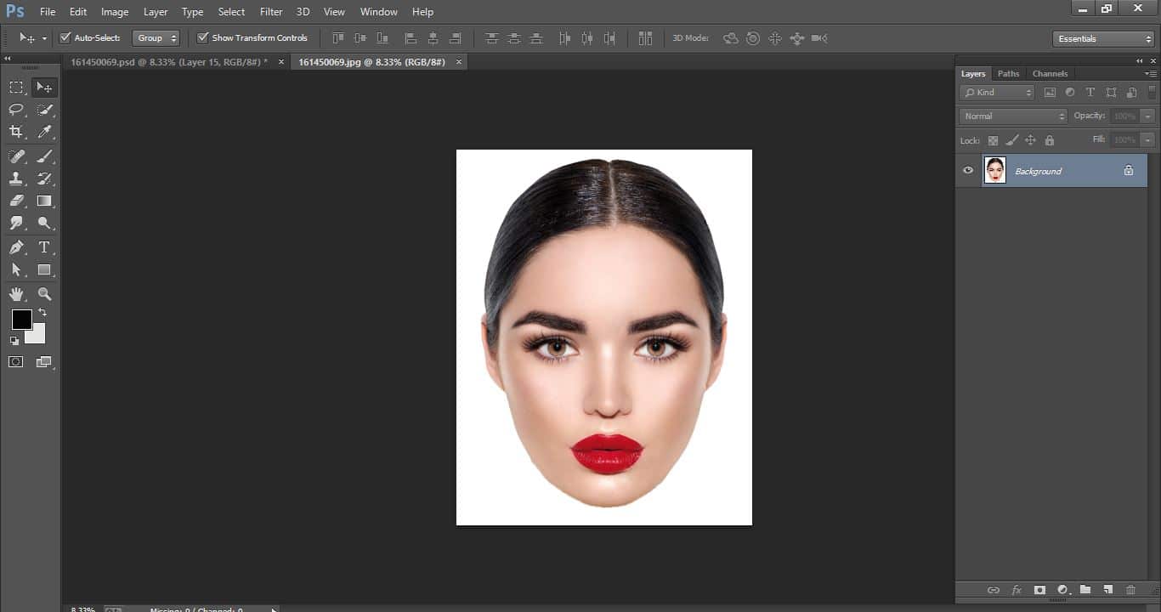Open Create a new layer icon
The width and height of the screenshot is (1161, 612).
1107,590
